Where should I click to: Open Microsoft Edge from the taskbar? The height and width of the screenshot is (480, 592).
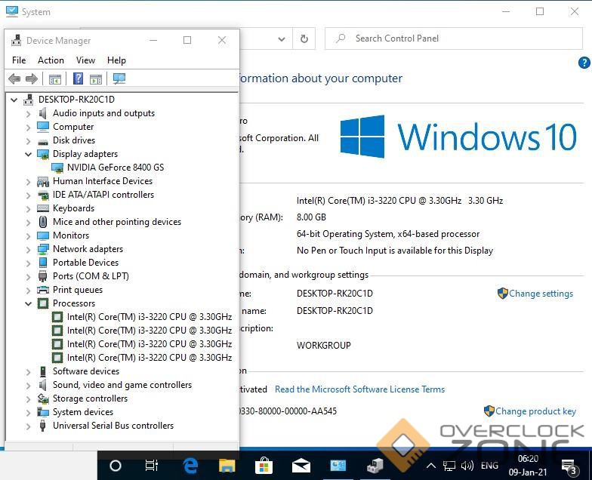point(190,466)
